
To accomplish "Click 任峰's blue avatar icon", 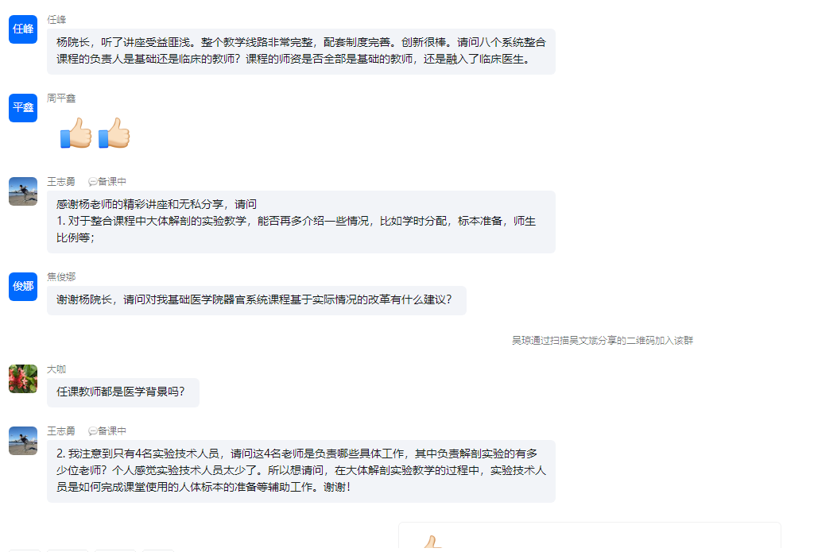I will (x=23, y=29).
